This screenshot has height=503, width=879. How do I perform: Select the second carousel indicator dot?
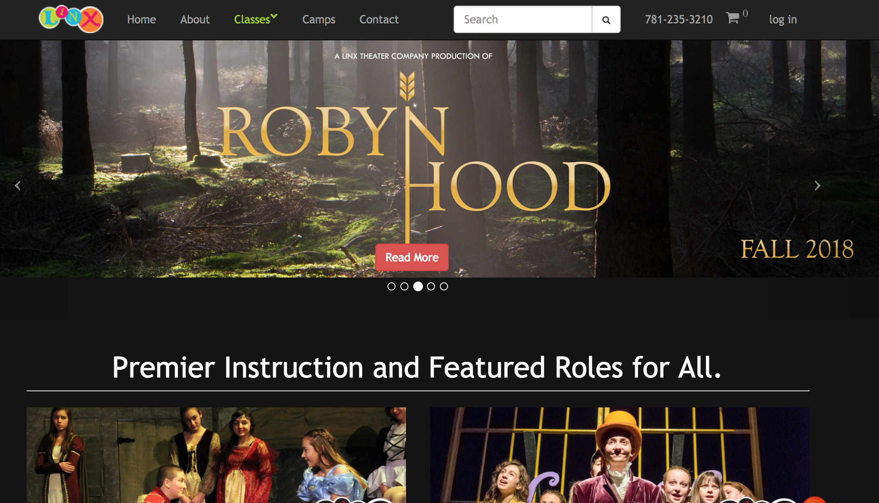click(x=404, y=286)
